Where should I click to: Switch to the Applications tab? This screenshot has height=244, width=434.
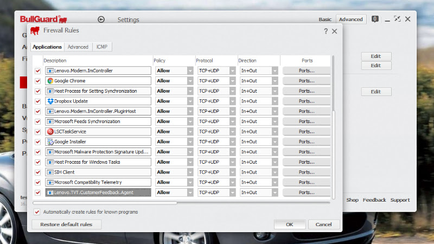pos(47,47)
